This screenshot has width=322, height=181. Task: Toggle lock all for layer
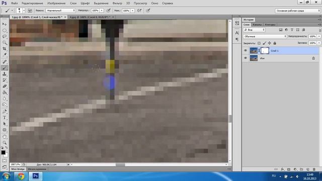(275, 43)
